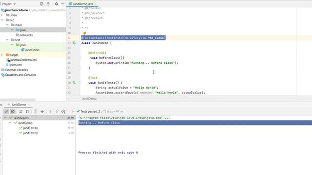This screenshot has width=312, height=175.
Task: Click the @TestInstance annotation line
Action: point(123,38)
